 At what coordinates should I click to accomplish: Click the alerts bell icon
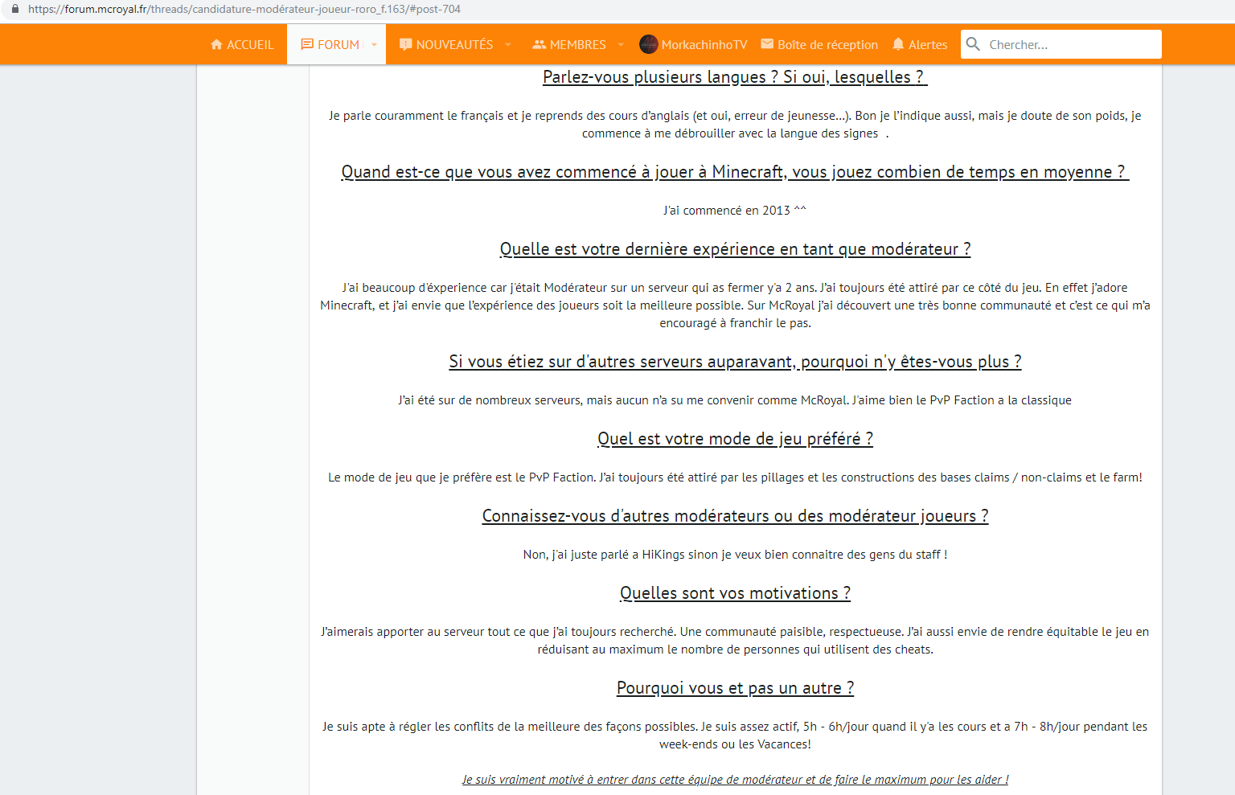pos(899,44)
